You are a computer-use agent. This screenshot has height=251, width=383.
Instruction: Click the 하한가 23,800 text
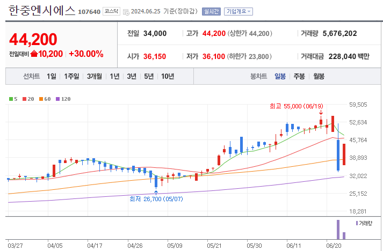coord(249,57)
